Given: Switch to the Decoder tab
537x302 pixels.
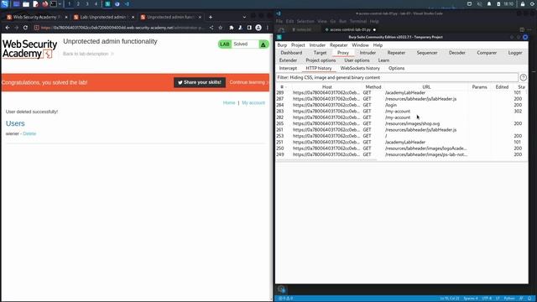Looking at the screenshot, I should point(457,53).
